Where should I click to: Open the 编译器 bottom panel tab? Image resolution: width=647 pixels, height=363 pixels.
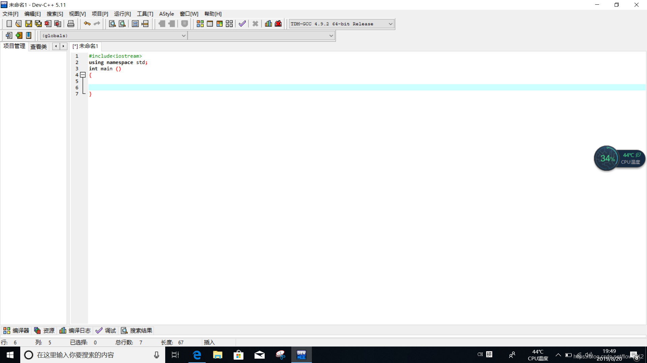[x=16, y=330]
